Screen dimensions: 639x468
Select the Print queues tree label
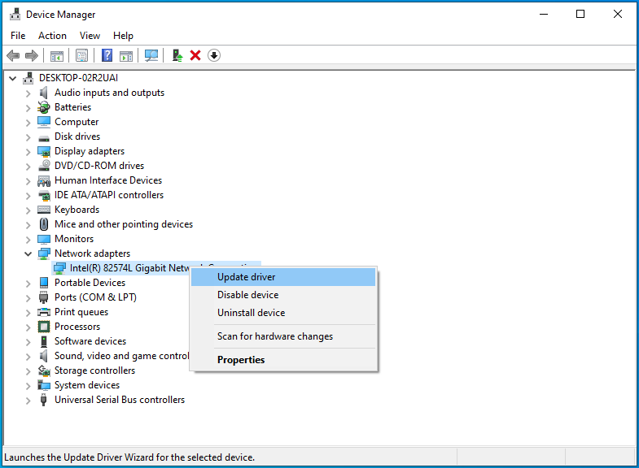pyautogui.click(x=81, y=312)
